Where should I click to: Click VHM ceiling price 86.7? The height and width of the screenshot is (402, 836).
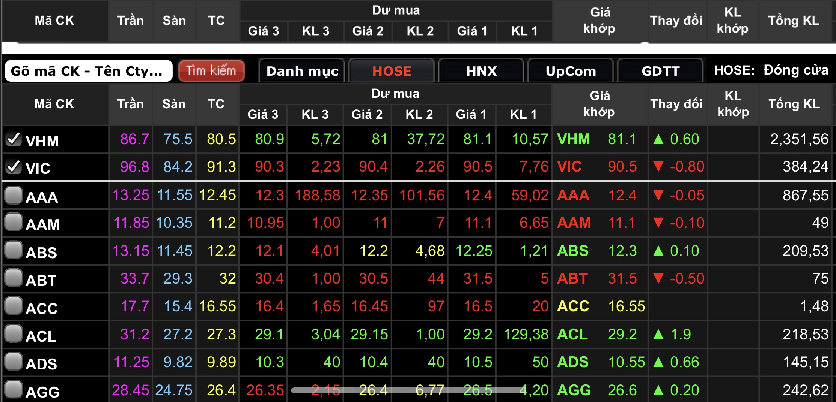(135, 139)
